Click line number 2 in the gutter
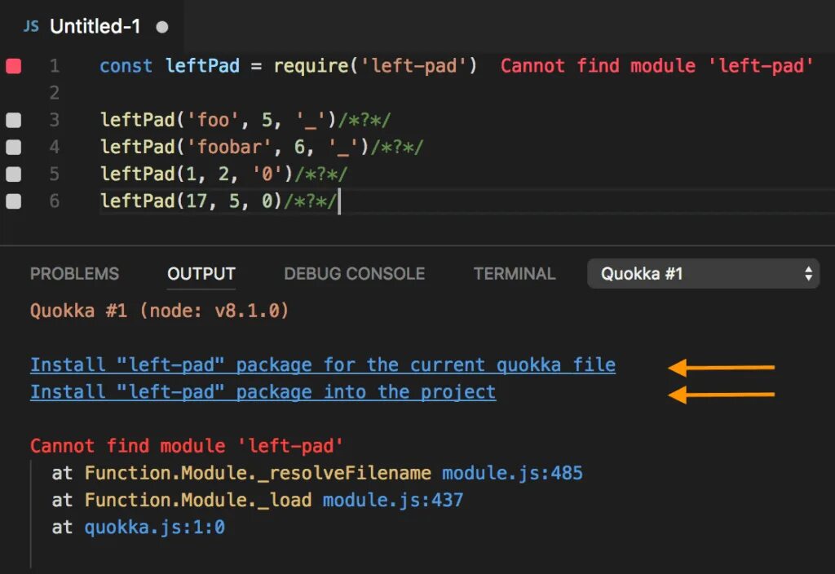835x574 pixels. (x=55, y=93)
